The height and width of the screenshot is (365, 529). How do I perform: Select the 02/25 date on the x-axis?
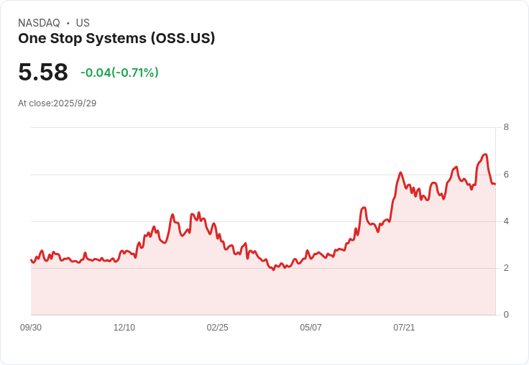point(217,328)
